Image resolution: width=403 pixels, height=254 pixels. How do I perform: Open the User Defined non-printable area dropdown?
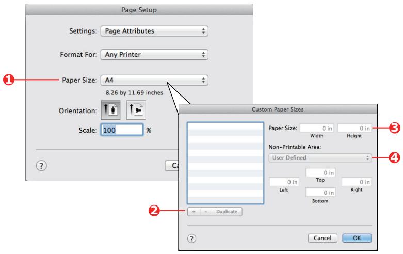[320, 158]
